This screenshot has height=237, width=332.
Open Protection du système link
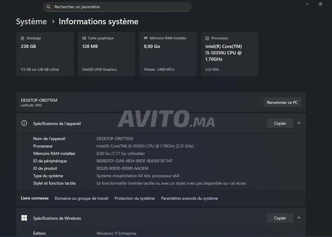point(134,198)
